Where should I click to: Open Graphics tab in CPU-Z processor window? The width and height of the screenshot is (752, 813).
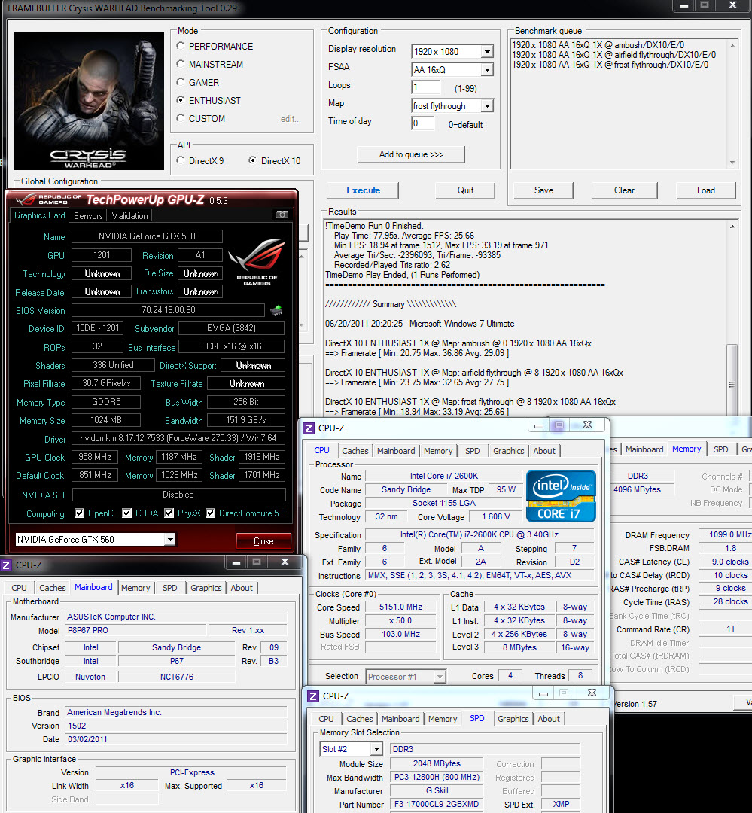[x=508, y=451]
